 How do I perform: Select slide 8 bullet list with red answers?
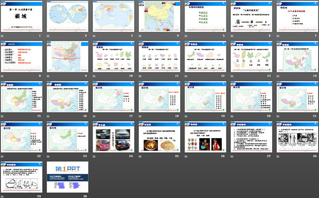point(22,57)
